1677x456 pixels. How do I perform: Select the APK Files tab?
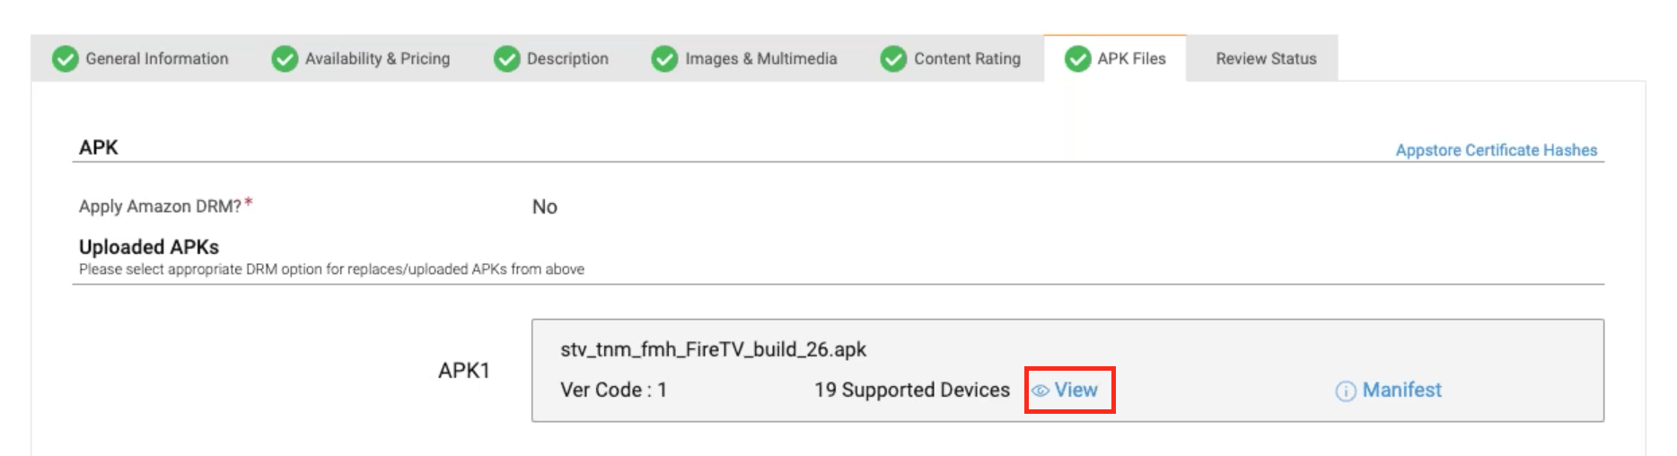click(x=1115, y=58)
